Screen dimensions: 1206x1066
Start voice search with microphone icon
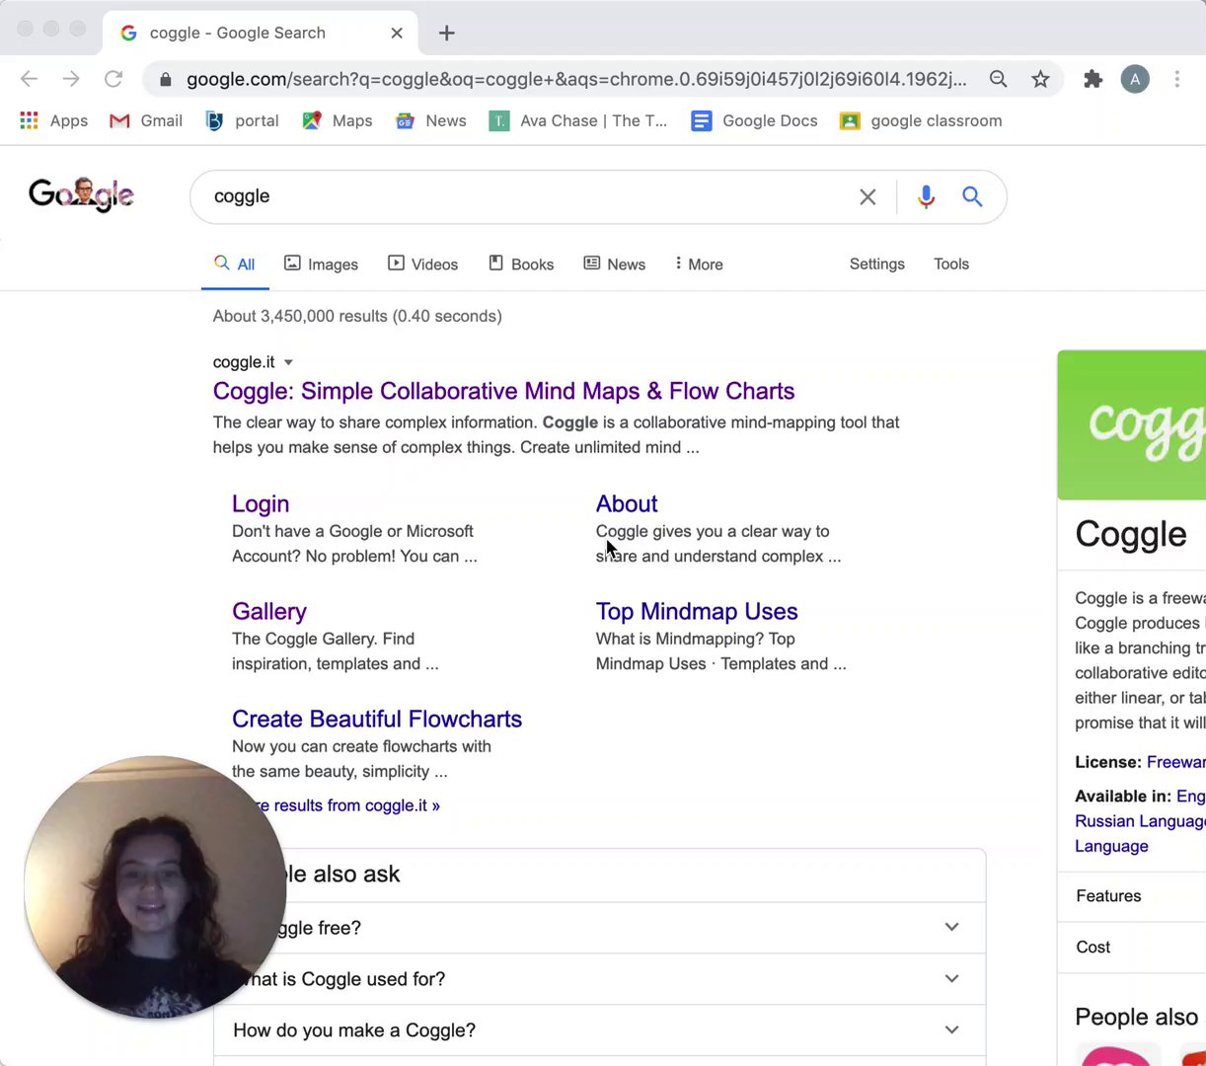point(926,196)
